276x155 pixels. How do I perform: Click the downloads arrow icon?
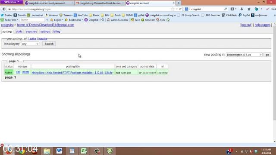pyautogui.click(x=241, y=9)
